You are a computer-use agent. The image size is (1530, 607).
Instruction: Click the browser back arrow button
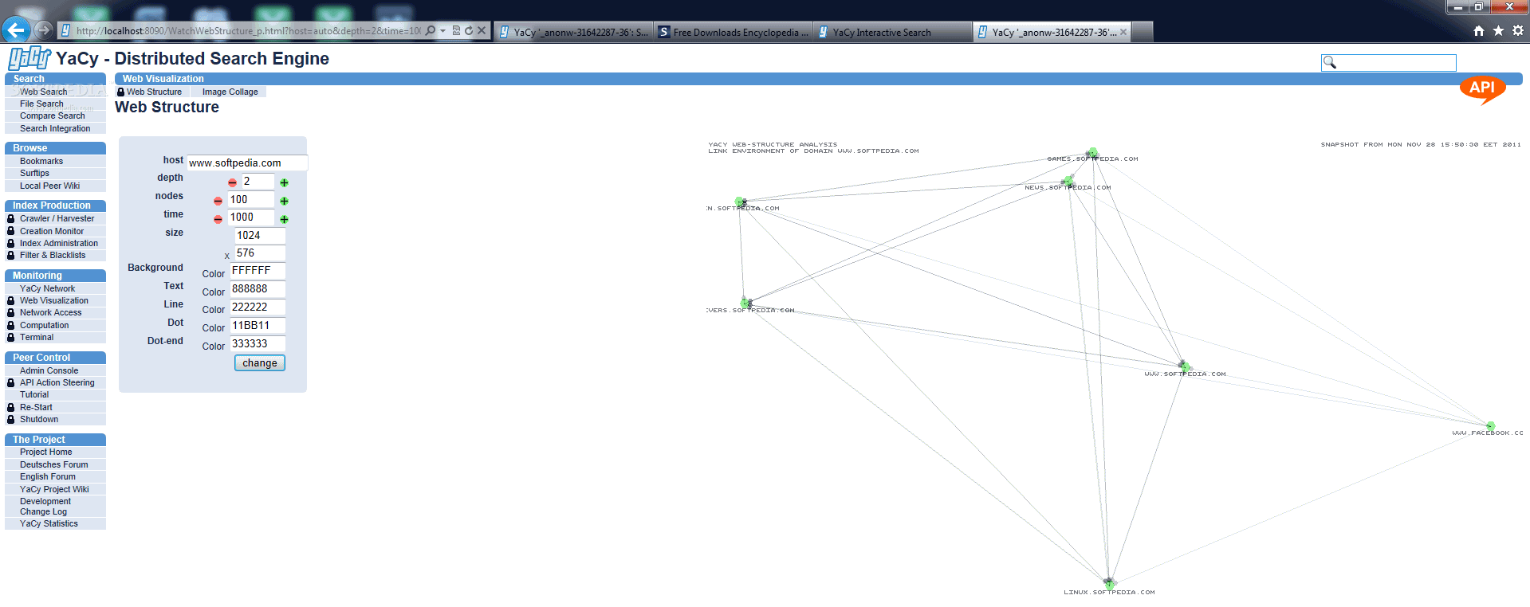(15, 30)
